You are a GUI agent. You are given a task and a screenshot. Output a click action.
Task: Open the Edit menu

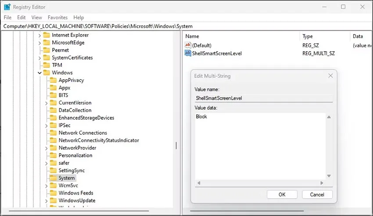click(21, 17)
